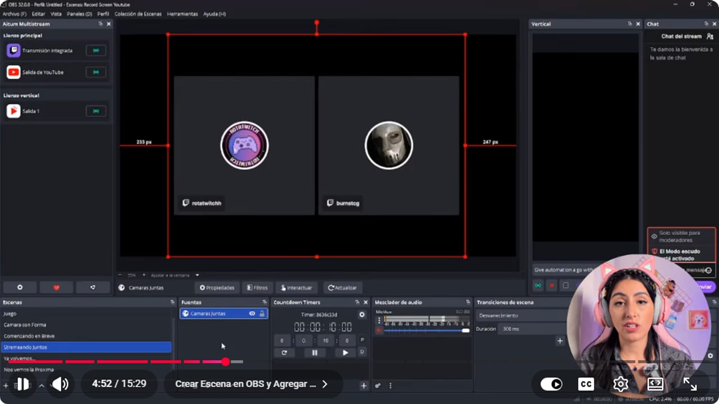Zoom out the preview with minus

120,275
